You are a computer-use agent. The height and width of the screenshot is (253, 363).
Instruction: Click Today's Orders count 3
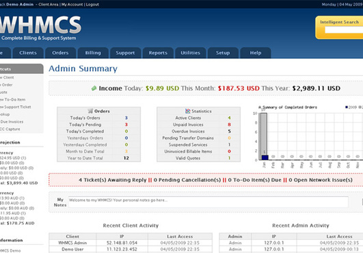coord(126,118)
